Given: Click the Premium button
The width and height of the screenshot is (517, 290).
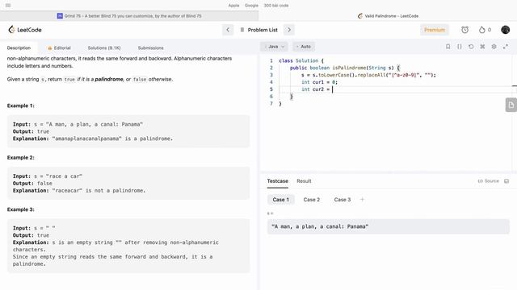Looking at the screenshot, I should click(435, 30).
